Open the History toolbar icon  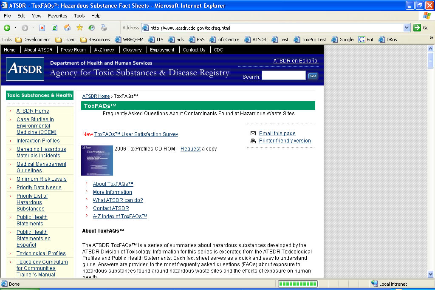tap(92, 28)
